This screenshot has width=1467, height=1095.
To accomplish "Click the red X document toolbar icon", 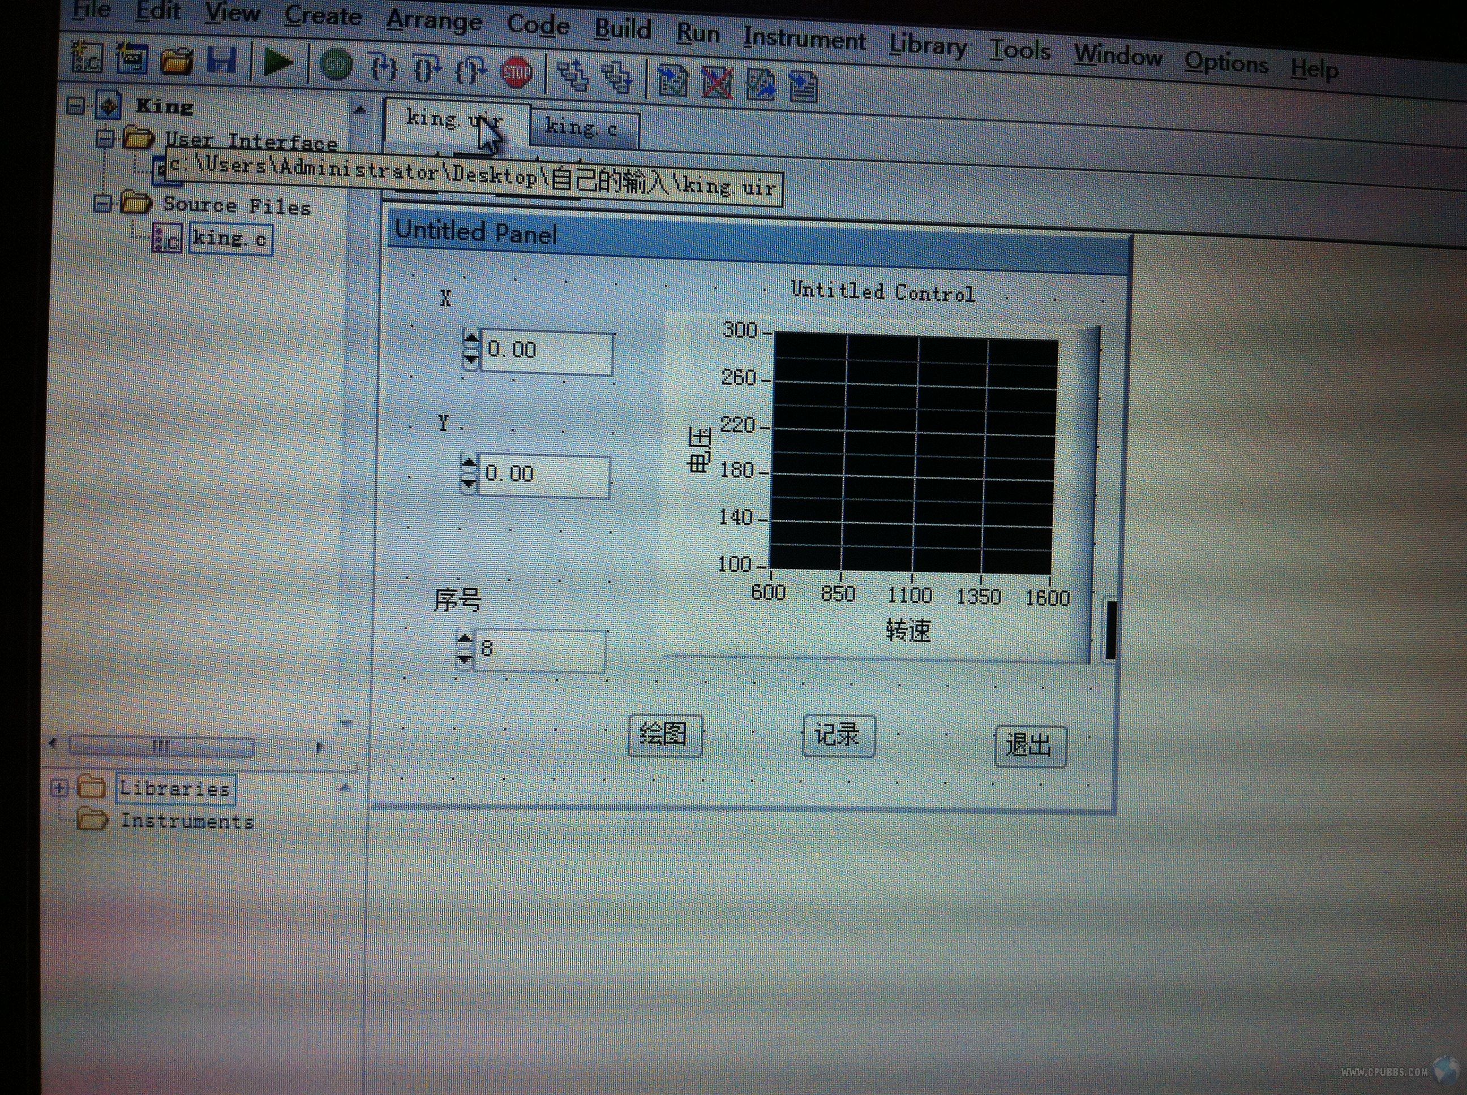I will coord(717,84).
